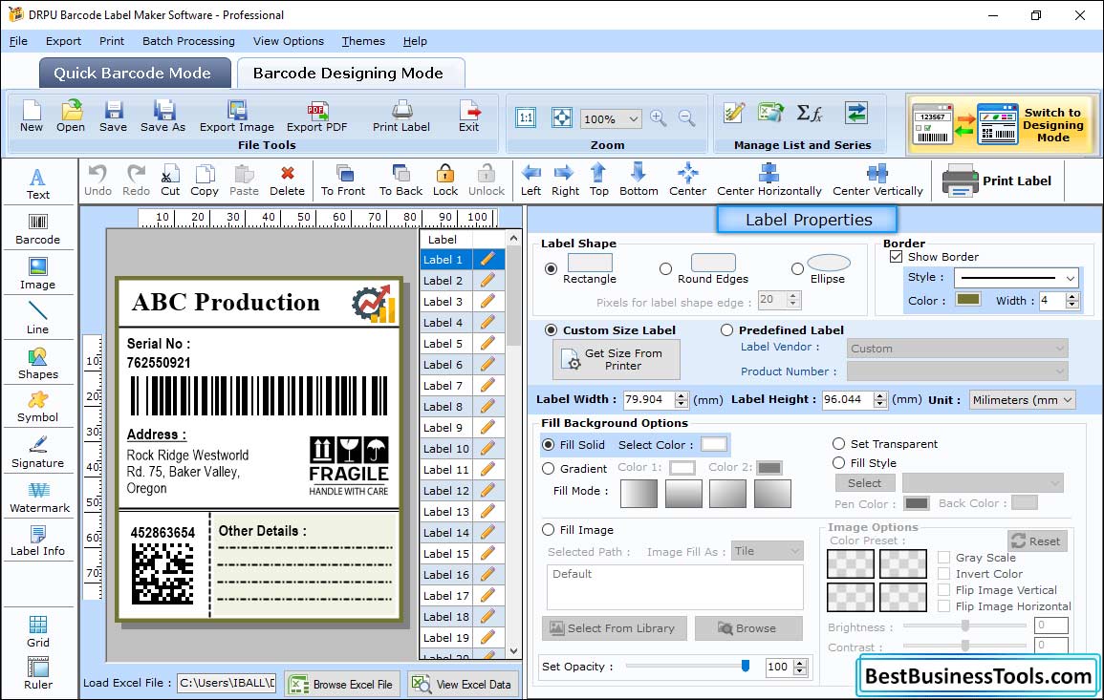Choose the Predefined Label option
Screen dimensions: 1104x700
(x=726, y=330)
